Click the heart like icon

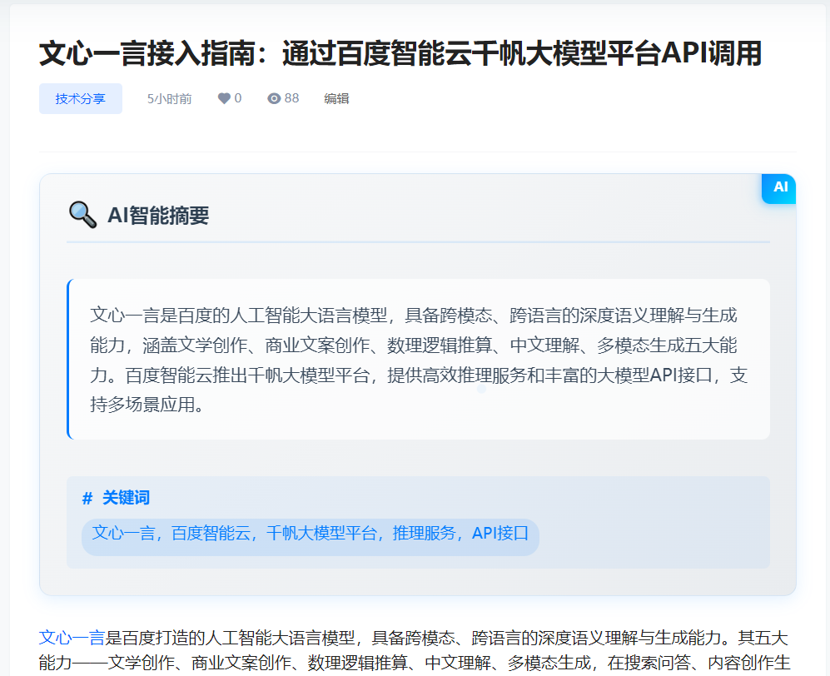(x=224, y=98)
